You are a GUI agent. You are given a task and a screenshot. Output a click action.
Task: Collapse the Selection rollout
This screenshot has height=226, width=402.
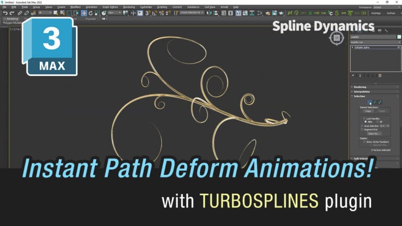(x=375, y=96)
